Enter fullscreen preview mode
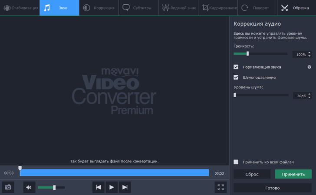The height and width of the screenshot is (195, 316). click(221, 187)
